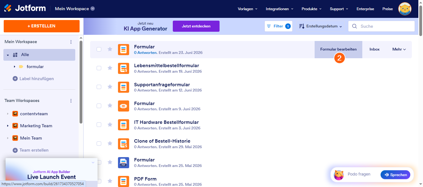Screen dimensions: 423x187
Task: Check the box for Lebensmittelbestellformular
Action: 99,68
